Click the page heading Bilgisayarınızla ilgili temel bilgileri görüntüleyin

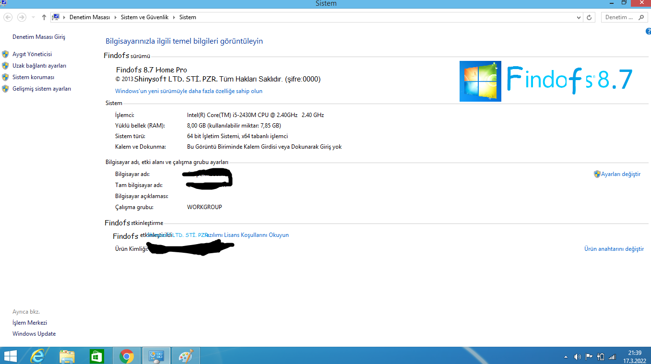184,41
